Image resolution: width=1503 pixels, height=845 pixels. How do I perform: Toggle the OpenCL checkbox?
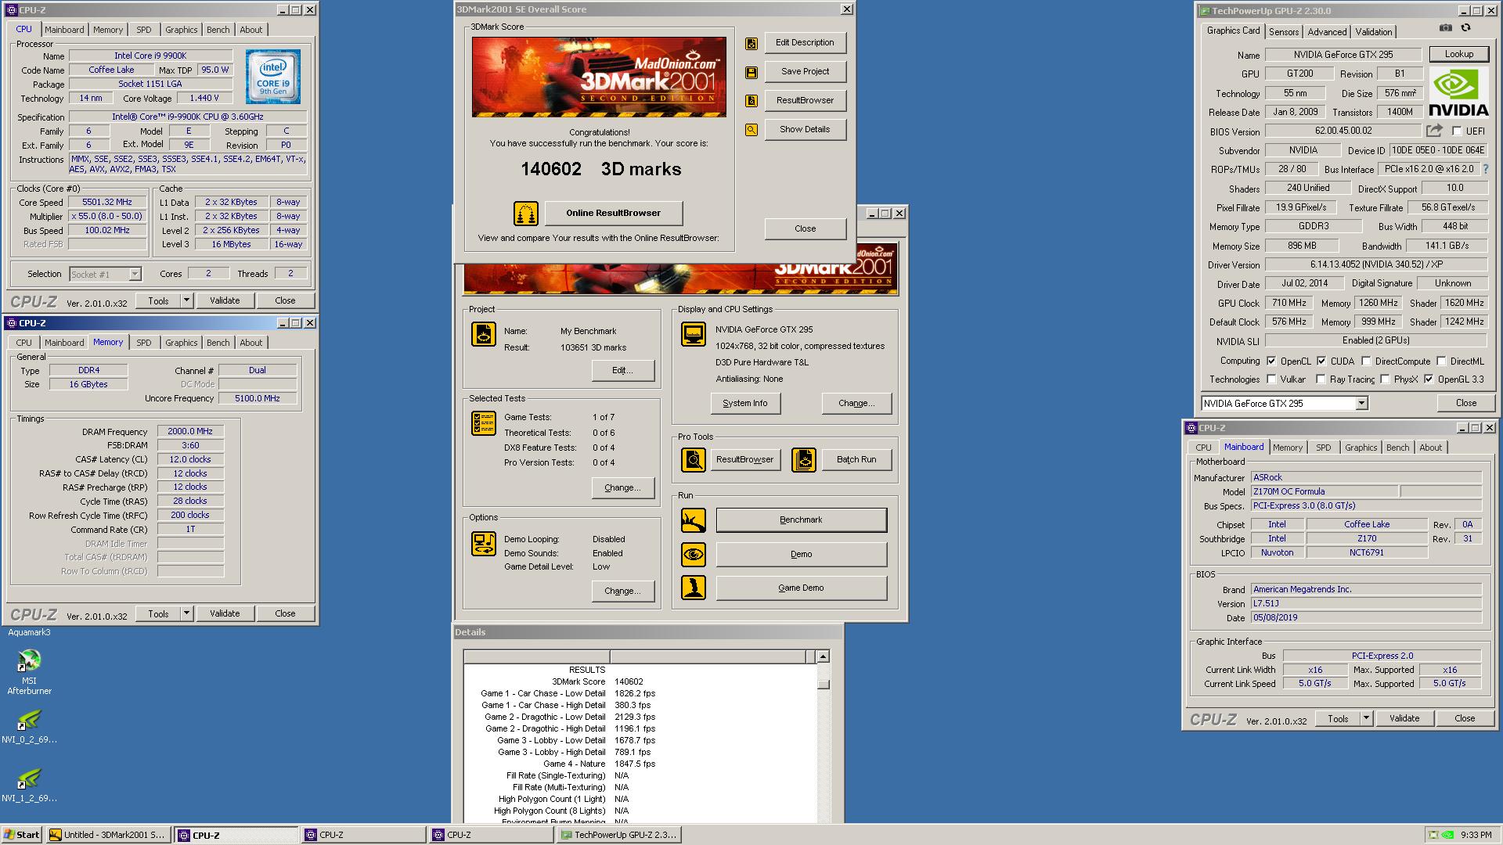coord(1271,361)
